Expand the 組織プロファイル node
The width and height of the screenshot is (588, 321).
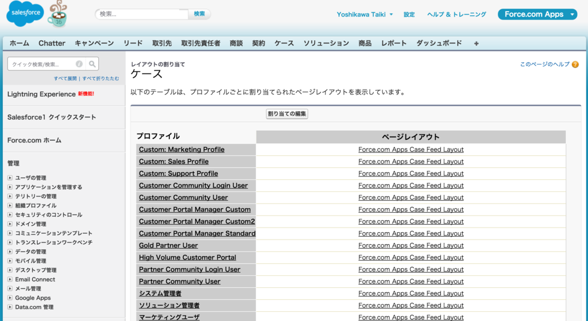pyautogui.click(x=10, y=205)
